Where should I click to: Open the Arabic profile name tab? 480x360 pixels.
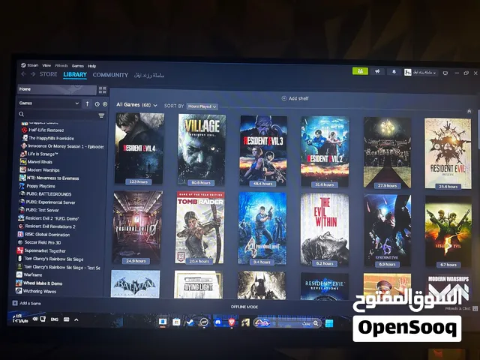pyautogui.click(x=149, y=75)
